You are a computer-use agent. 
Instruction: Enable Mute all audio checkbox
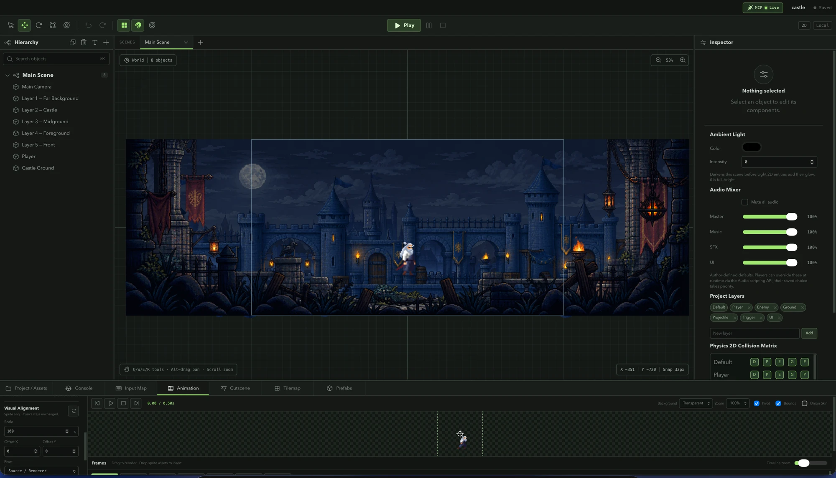tap(745, 202)
